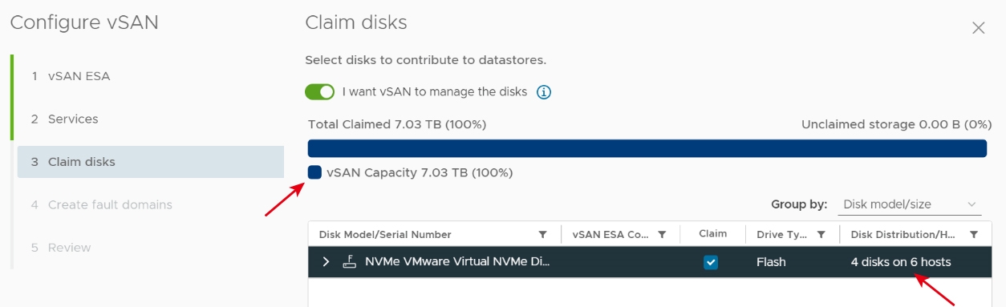1006x307 pixels.
Task: Click the vSAN Capacity blue legend swatch
Action: tap(314, 172)
